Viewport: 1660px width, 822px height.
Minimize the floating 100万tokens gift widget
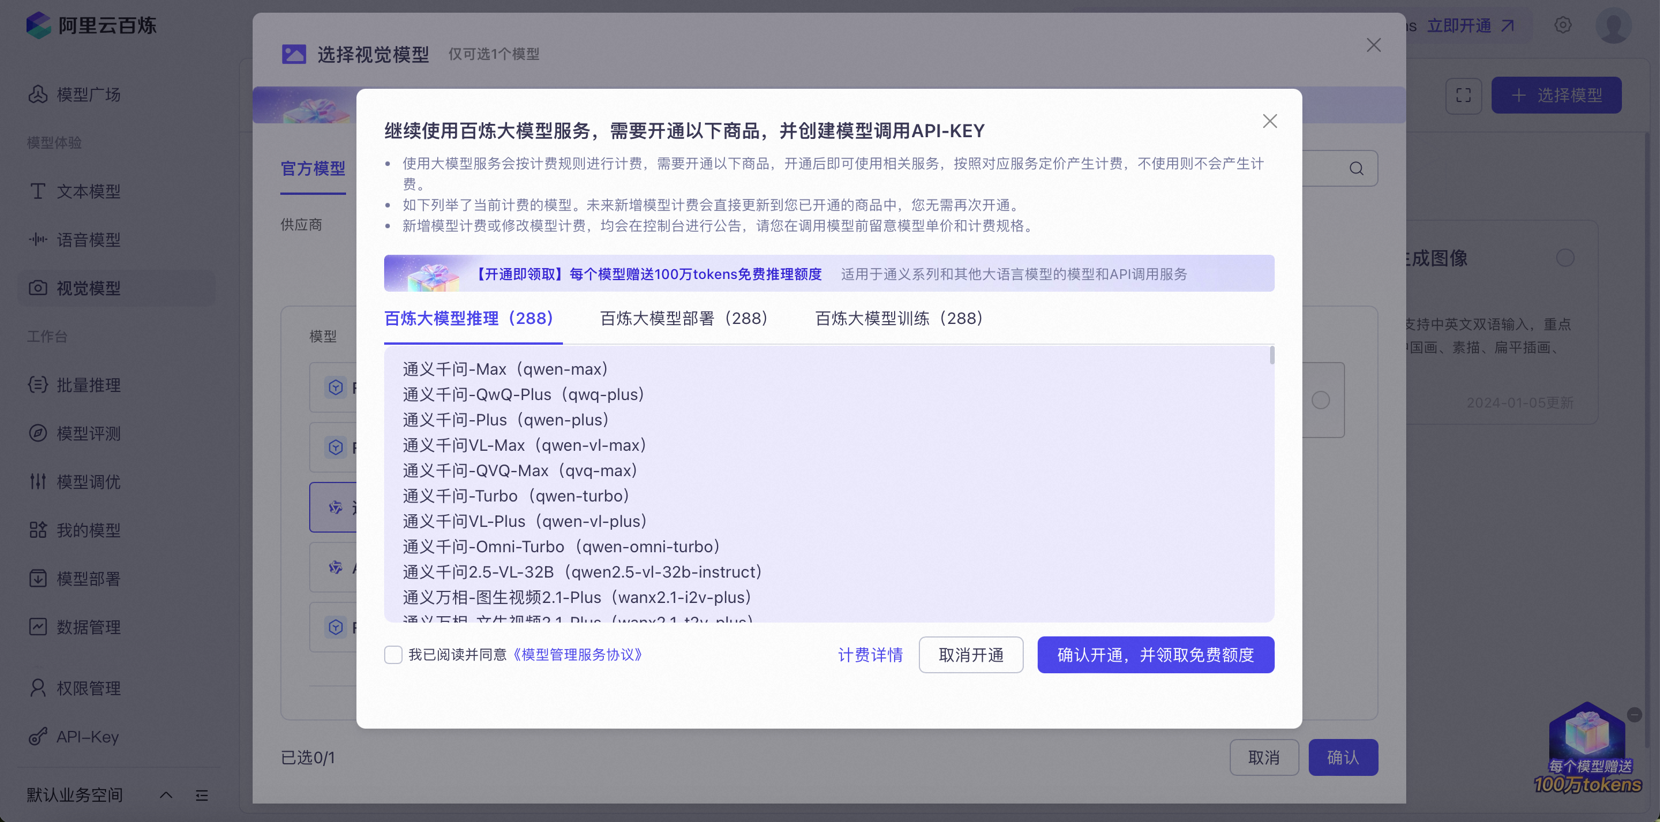tap(1634, 714)
